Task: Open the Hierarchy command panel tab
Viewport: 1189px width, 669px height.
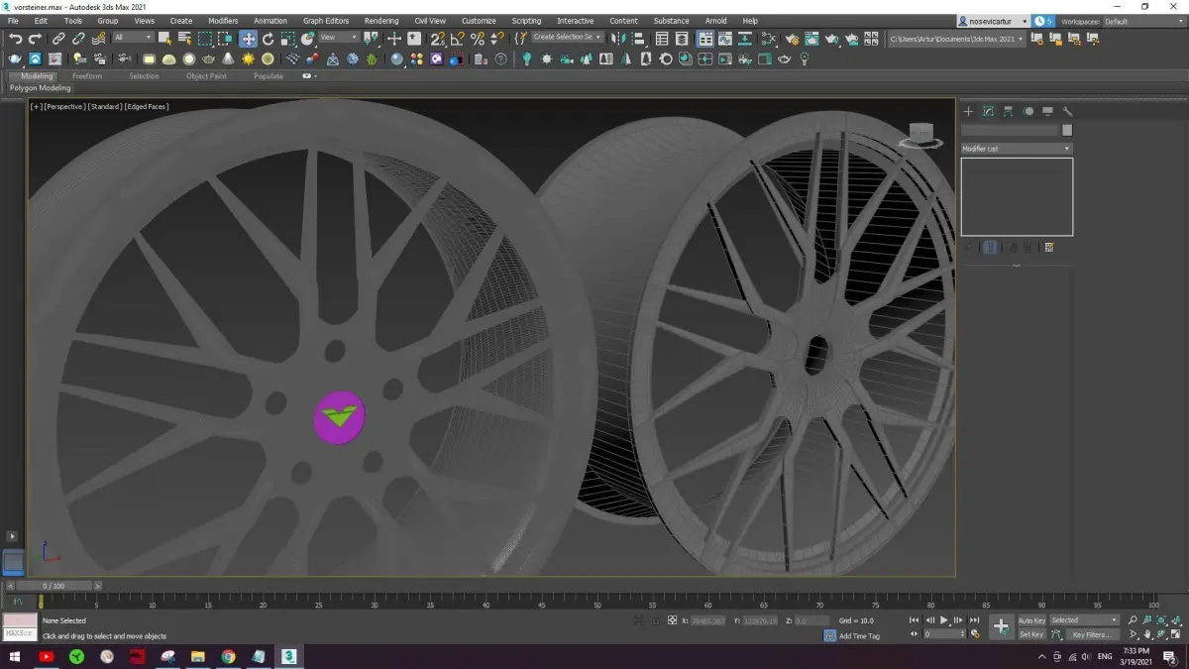Action: point(1008,111)
